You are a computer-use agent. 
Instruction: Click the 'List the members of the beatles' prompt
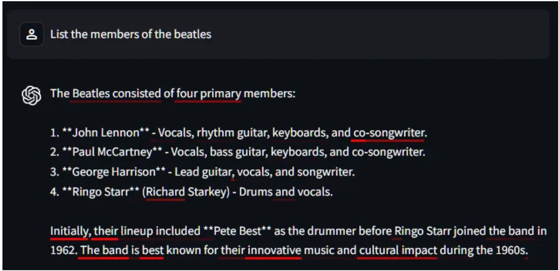(x=131, y=34)
